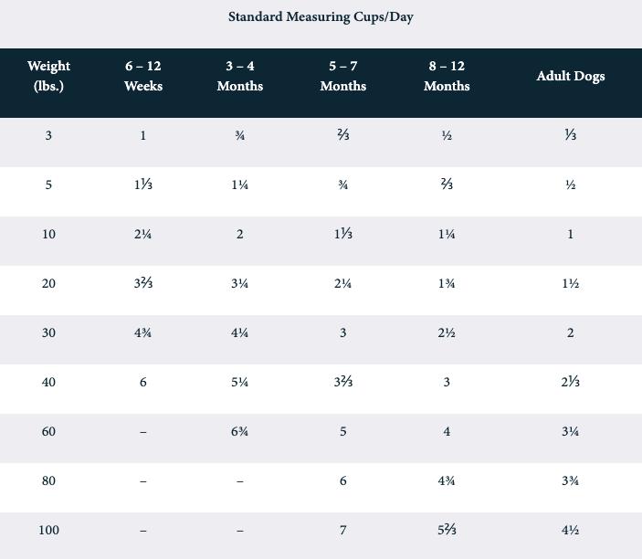
Task: Select 5 – 7 Months amount for 100 lbs
Action: click(x=343, y=530)
